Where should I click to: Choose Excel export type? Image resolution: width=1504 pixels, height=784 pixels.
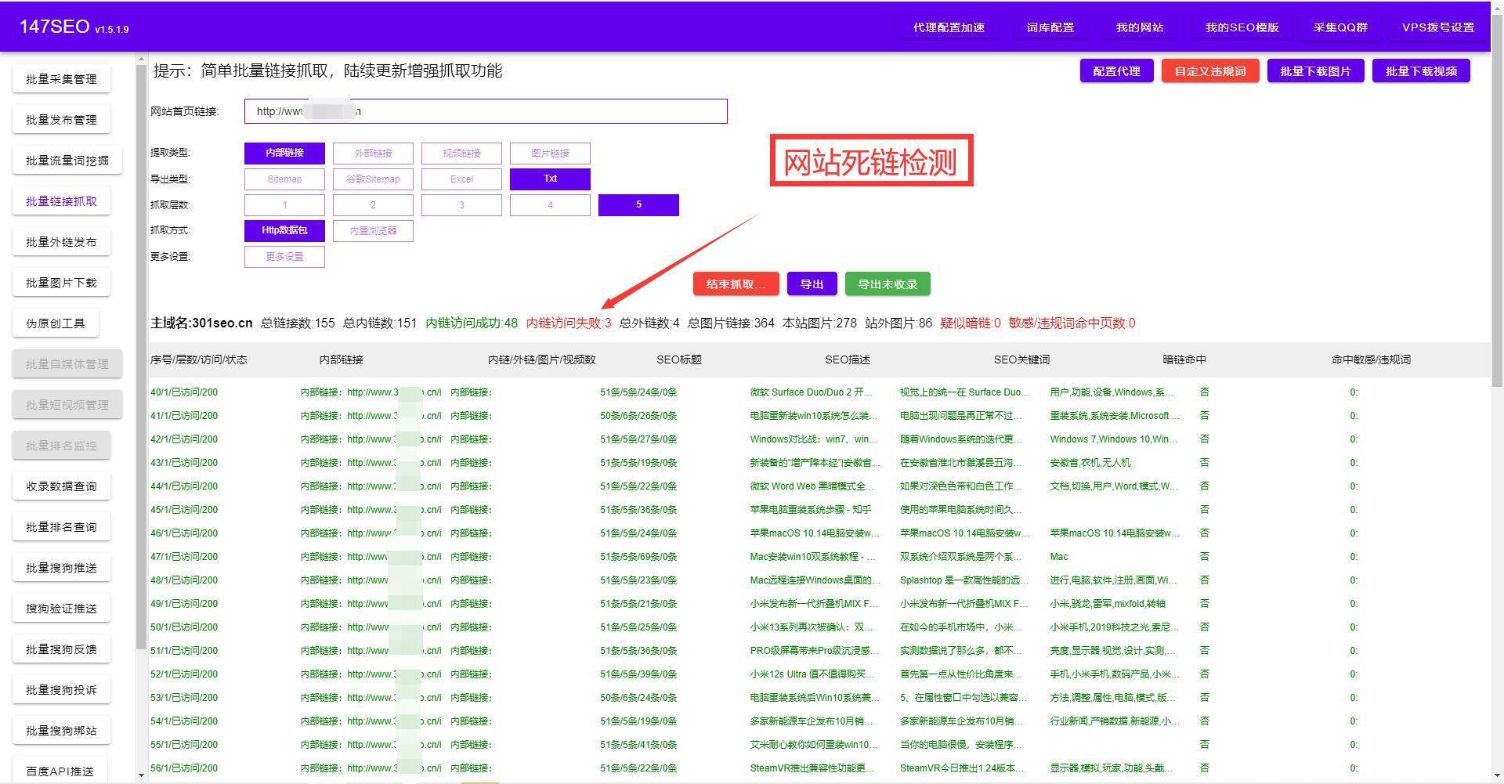click(x=461, y=179)
